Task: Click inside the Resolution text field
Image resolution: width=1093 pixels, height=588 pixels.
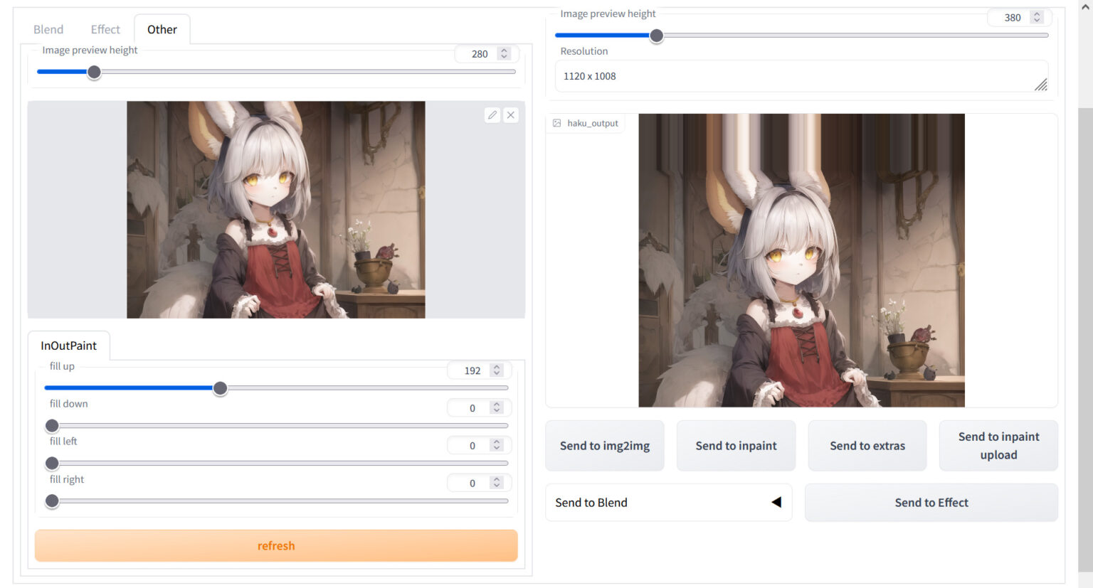Action: (712, 76)
